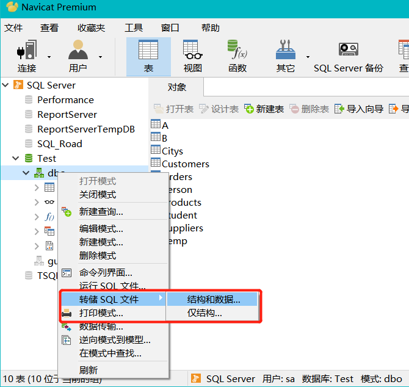Viewport: 409px width, 387px height.
Task: Click 删除表 delete table button
Action: (309, 109)
